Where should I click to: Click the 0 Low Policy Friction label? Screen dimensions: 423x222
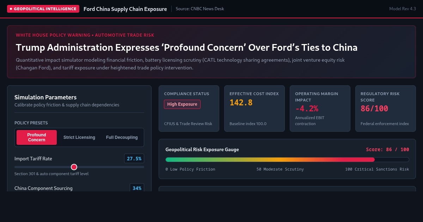click(x=190, y=169)
